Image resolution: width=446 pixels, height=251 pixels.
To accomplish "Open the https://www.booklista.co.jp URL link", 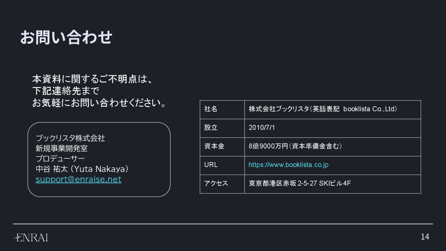I will tap(288, 165).
